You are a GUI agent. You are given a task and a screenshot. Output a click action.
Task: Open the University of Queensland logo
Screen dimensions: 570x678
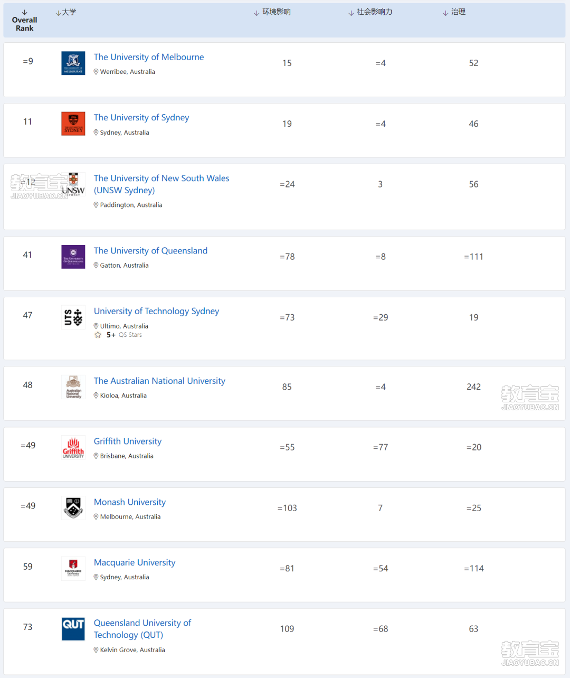[x=73, y=257]
